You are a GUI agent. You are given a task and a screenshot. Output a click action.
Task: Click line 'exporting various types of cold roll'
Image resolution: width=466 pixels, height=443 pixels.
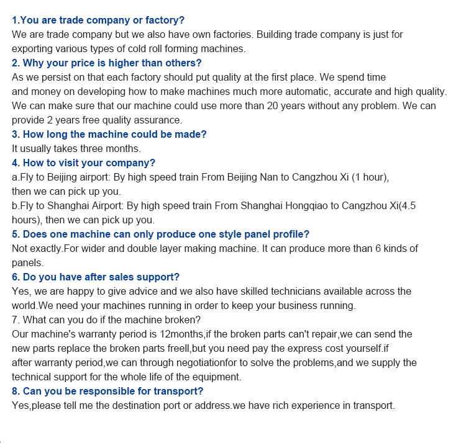129,48
